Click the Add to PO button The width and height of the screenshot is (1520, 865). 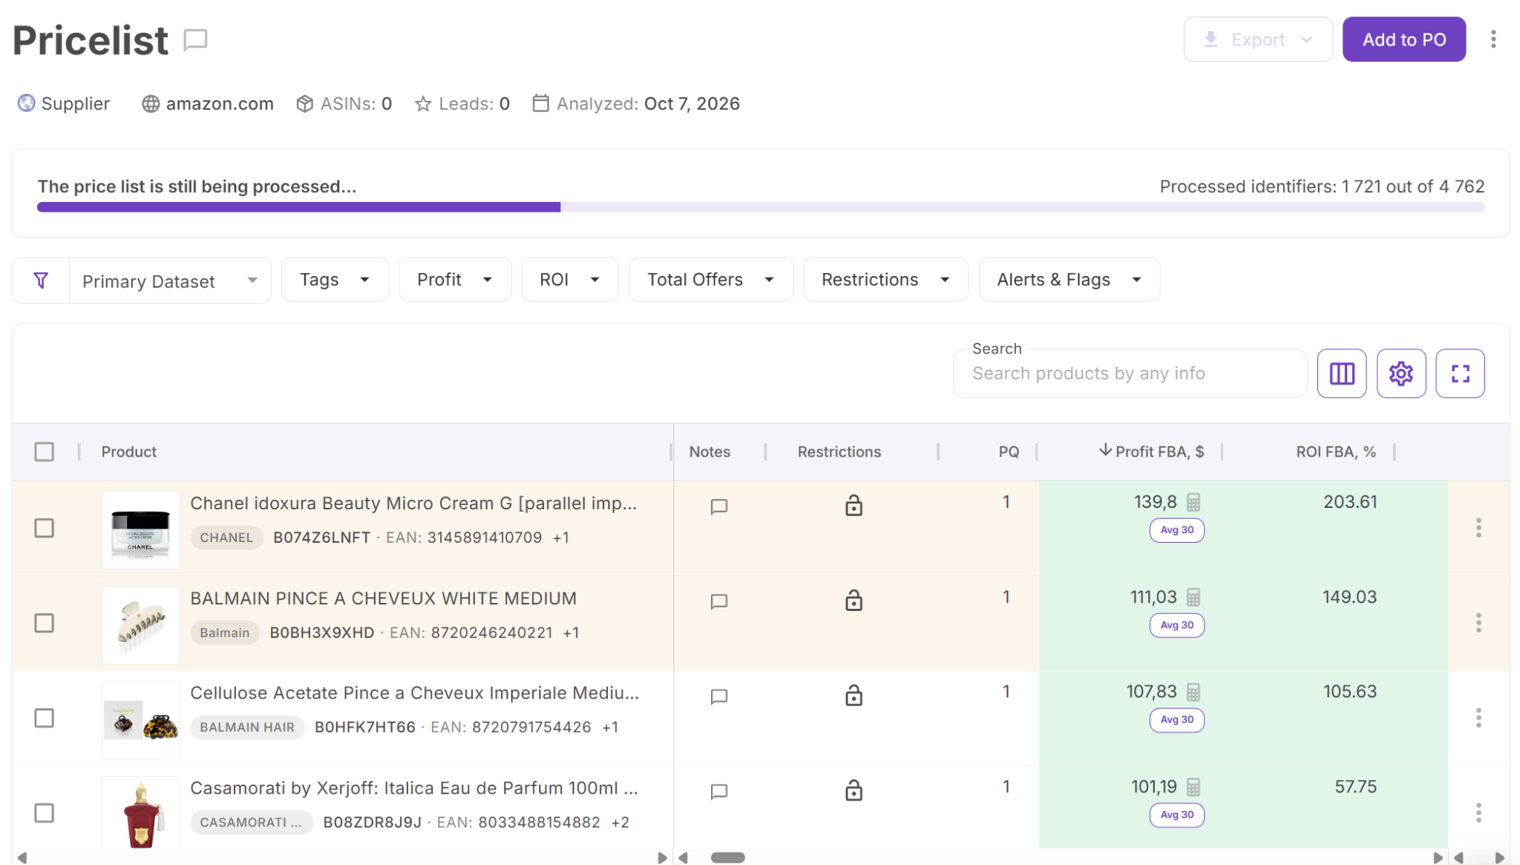coord(1403,39)
